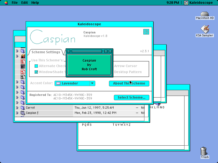
Task: Expand the Carrot folder disclosure triangle
Action: (x=17, y=108)
